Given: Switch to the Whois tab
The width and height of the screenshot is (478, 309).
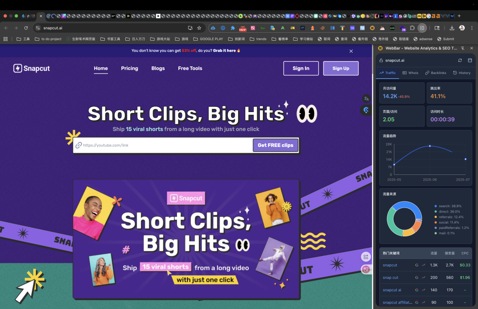Looking at the screenshot, I should [x=410, y=73].
